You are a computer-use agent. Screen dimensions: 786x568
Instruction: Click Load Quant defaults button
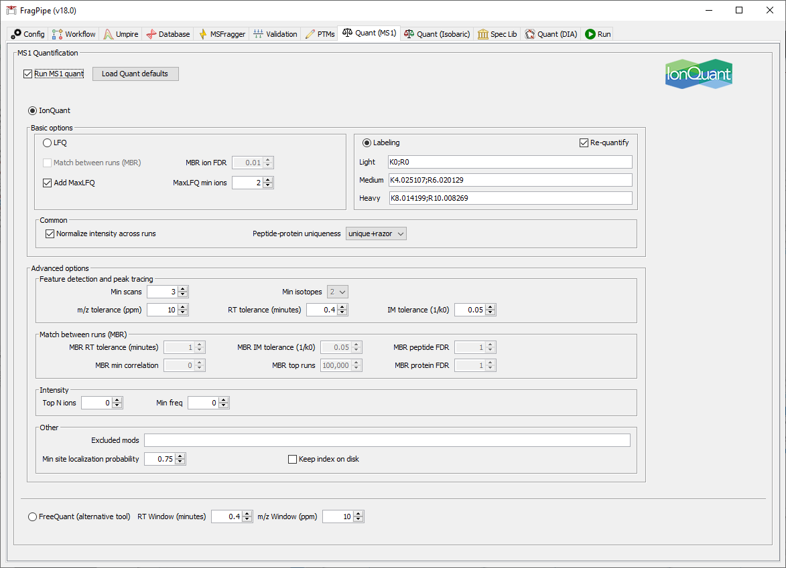[x=135, y=74]
